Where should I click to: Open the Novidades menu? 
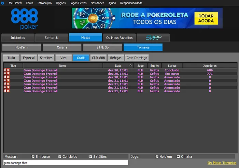pos(97,3)
